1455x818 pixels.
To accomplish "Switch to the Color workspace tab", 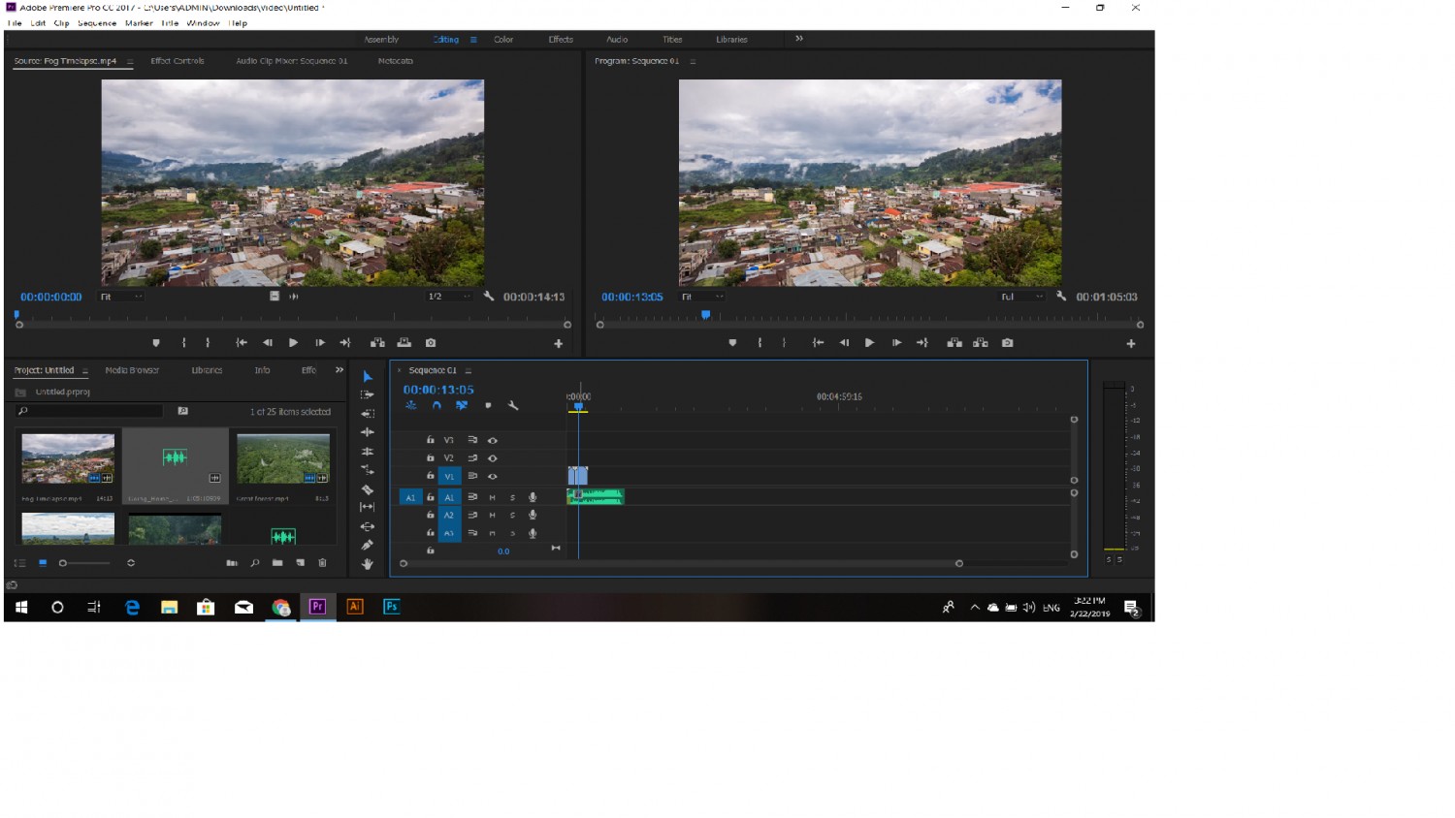I will (x=503, y=40).
